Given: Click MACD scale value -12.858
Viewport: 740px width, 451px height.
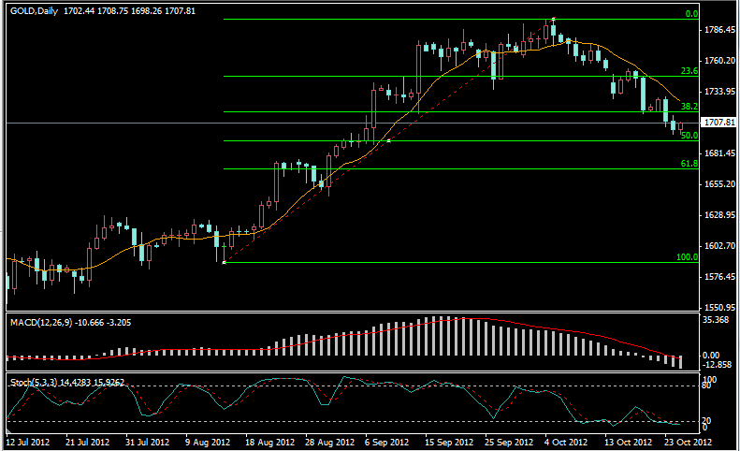Looking at the screenshot, I should tap(717, 365).
